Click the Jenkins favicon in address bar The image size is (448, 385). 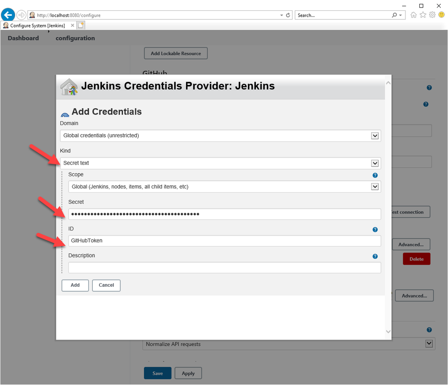click(x=32, y=15)
